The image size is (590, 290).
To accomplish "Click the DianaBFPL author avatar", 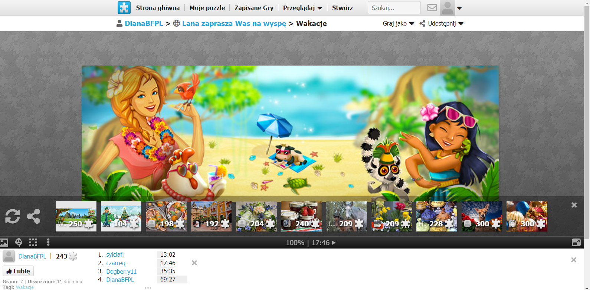I will tap(9, 256).
